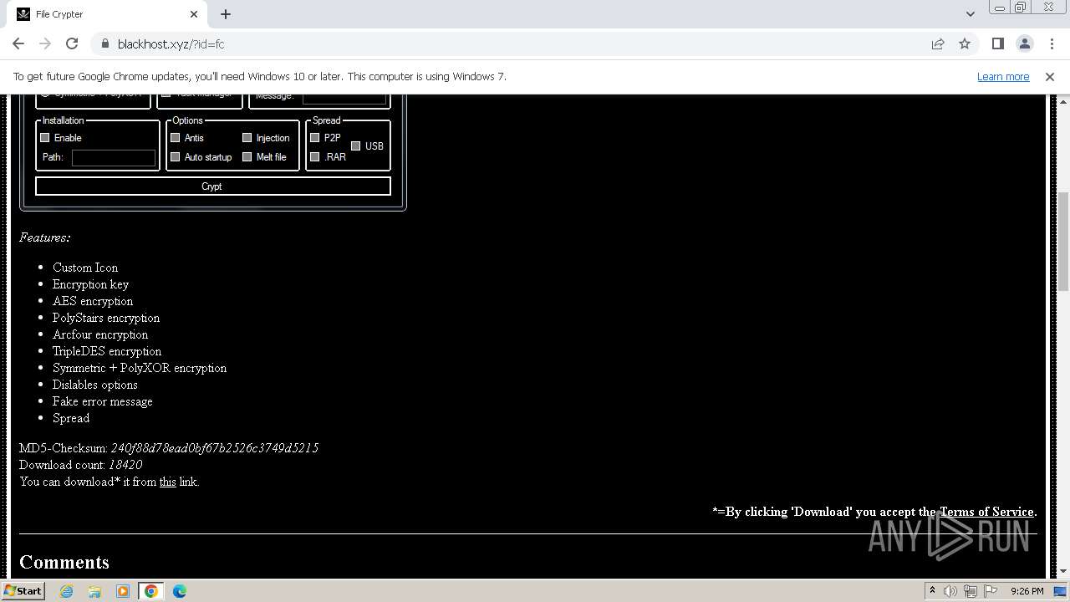This screenshot has width=1070, height=602.
Task: Click the share page icon in address bar
Action: click(x=938, y=43)
